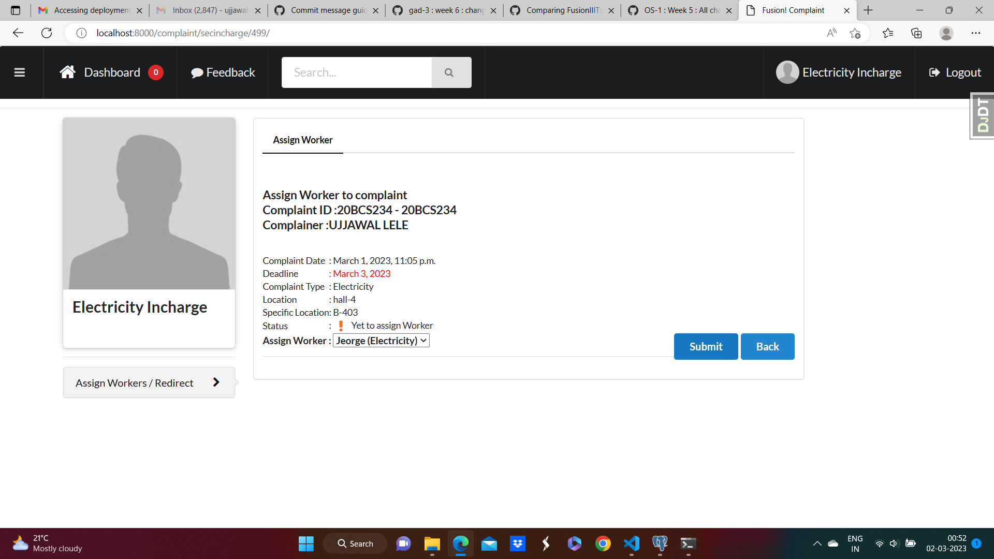Click the Back button

click(767, 346)
